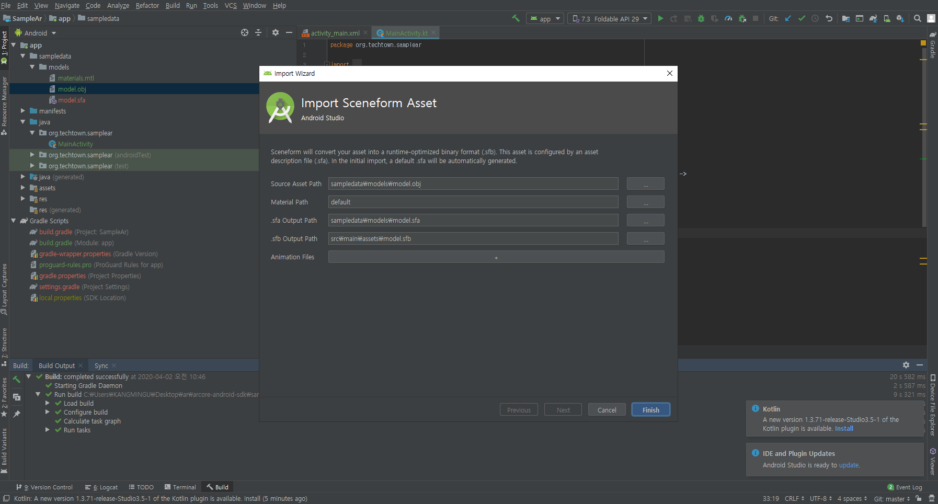Open the app run configuration dropdown
Viewport: 938px width, 504px height.
[x=545, y=19]
